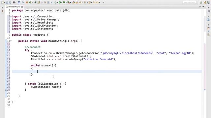Click the blue monitor toolbar icon

[19, 2]
